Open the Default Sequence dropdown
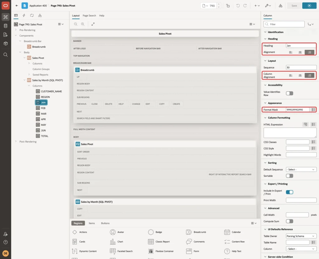The height and width of the screenshot is (259, 319). pos(301,170)
